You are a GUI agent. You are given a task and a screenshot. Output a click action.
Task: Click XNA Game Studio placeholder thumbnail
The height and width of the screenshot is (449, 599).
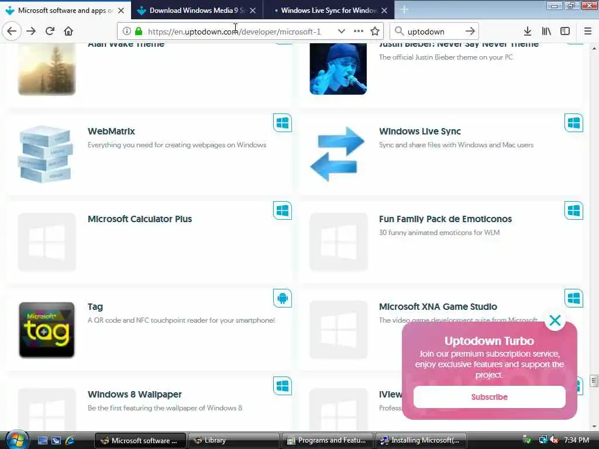339,330
